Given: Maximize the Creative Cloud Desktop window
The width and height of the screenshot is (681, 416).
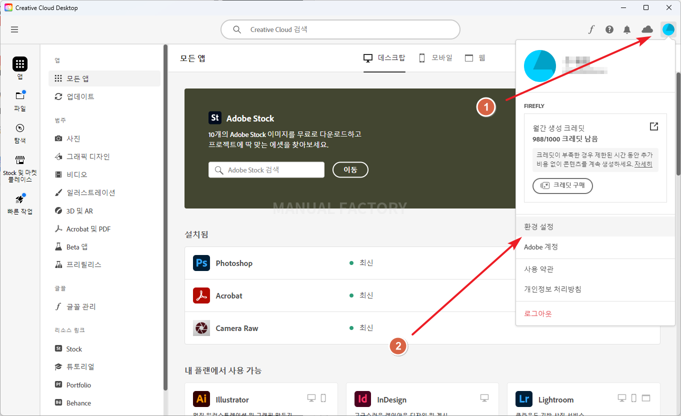Looking at the screenshot, I should [x=646, y=7].
